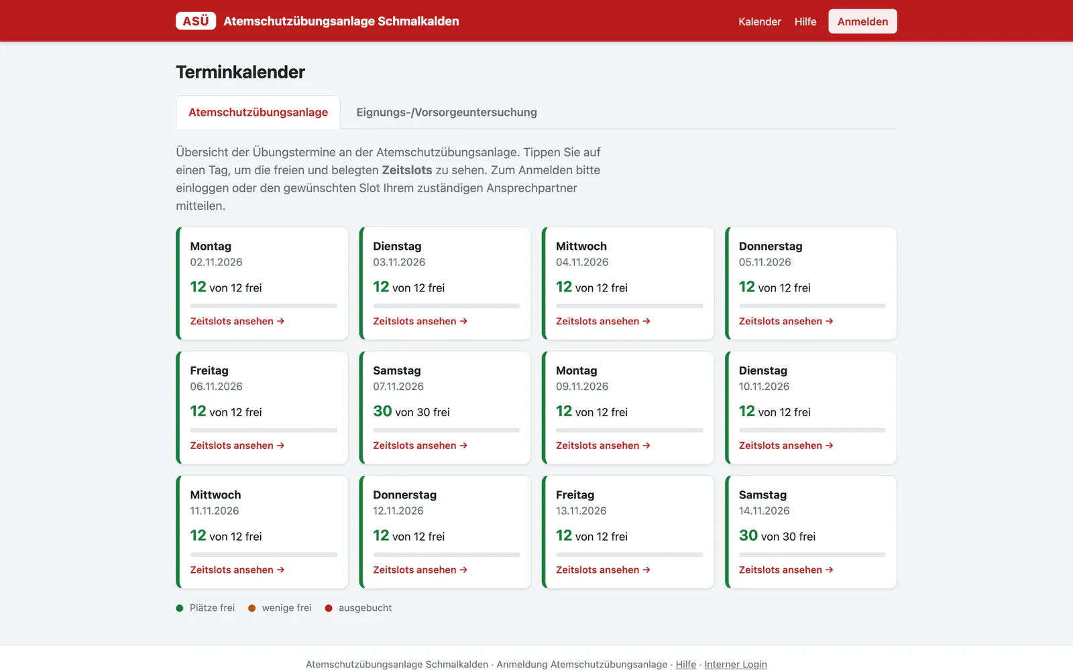Open Hilfe in the top navigation

[x=805, y=21]
